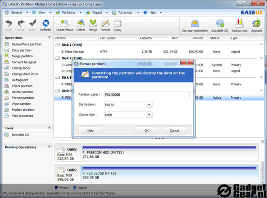Open the File System dropdown in dialog
Image resolution: width=267 pixels, height=198 pixels.
[149, 104]
